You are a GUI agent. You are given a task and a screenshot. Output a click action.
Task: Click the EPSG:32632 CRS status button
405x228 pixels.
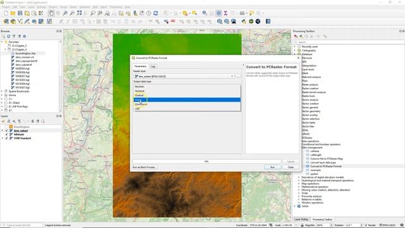pos(387,225)
